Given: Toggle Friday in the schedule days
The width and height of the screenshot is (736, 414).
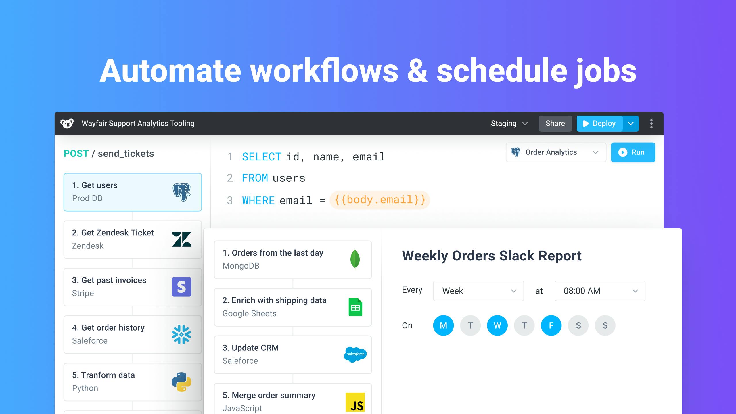Looking at the screenshot, I should [551, 325].
